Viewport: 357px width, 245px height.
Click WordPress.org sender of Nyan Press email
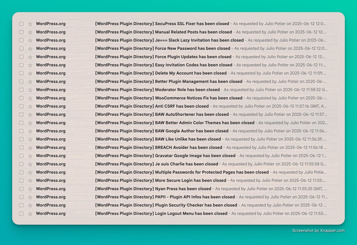tap(51, 189)
